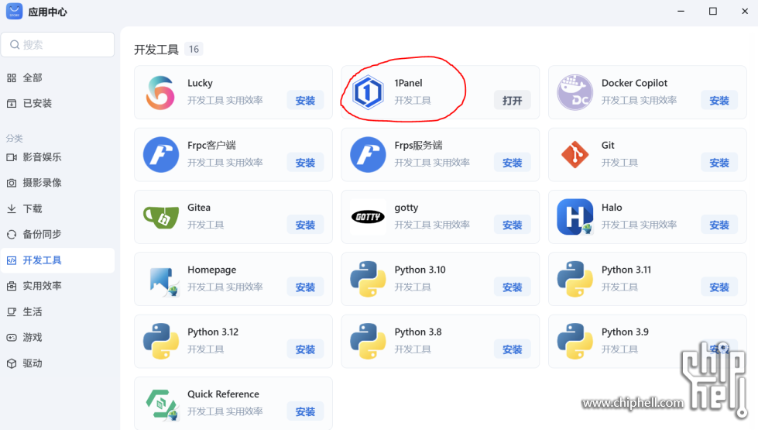Viewport: 758px width, 430px height.
Task: Click the Python 3.8 snake icon
Action: (368, 342)
